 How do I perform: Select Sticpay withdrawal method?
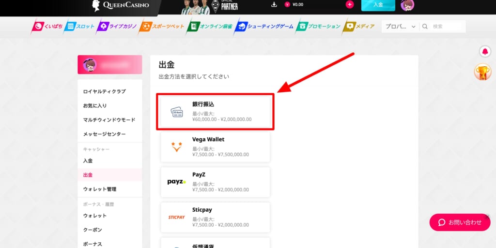tap(216, 217)
